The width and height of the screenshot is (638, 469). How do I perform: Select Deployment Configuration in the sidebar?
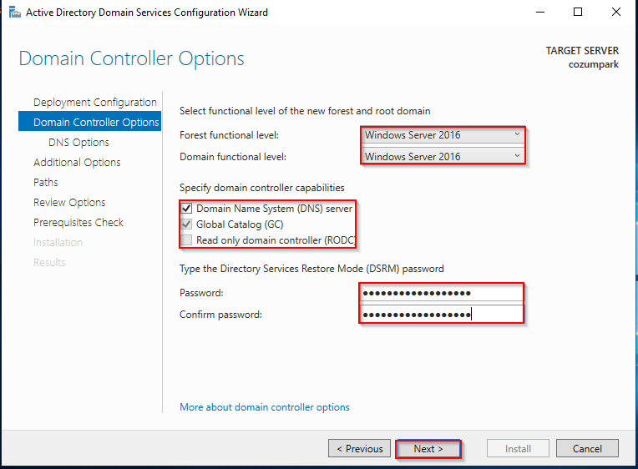point(95,102)
